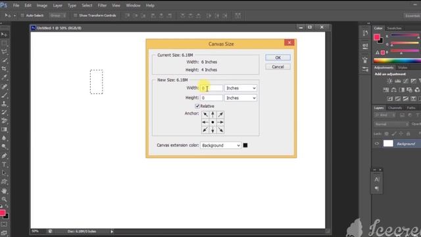Select the Dodge tool
The image size is (421, 237).
(x=4, y=147)
